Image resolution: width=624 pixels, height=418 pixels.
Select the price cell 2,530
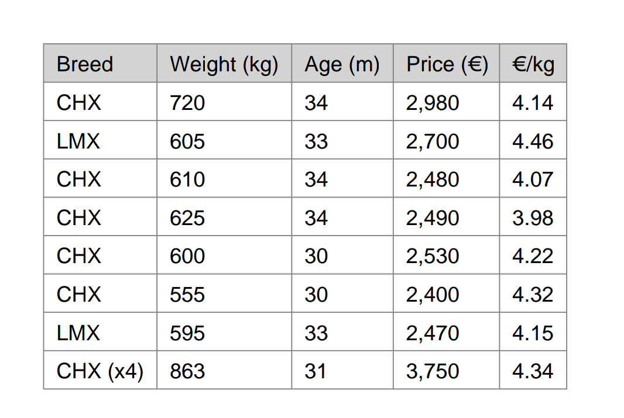(x=446, y=255)
